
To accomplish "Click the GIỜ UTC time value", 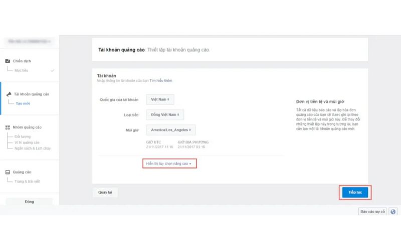I will (x=159, y=147).
